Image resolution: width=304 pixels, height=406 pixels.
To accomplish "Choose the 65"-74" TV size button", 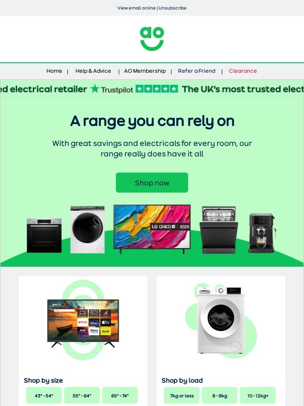I will coord(120,396).
